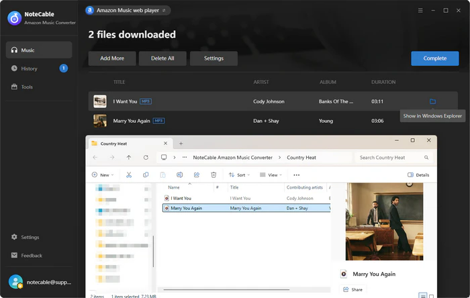Go to NoteCable Amazon Music Converter breadcrumb
The image size is (470, 298).
pos(232,158)
